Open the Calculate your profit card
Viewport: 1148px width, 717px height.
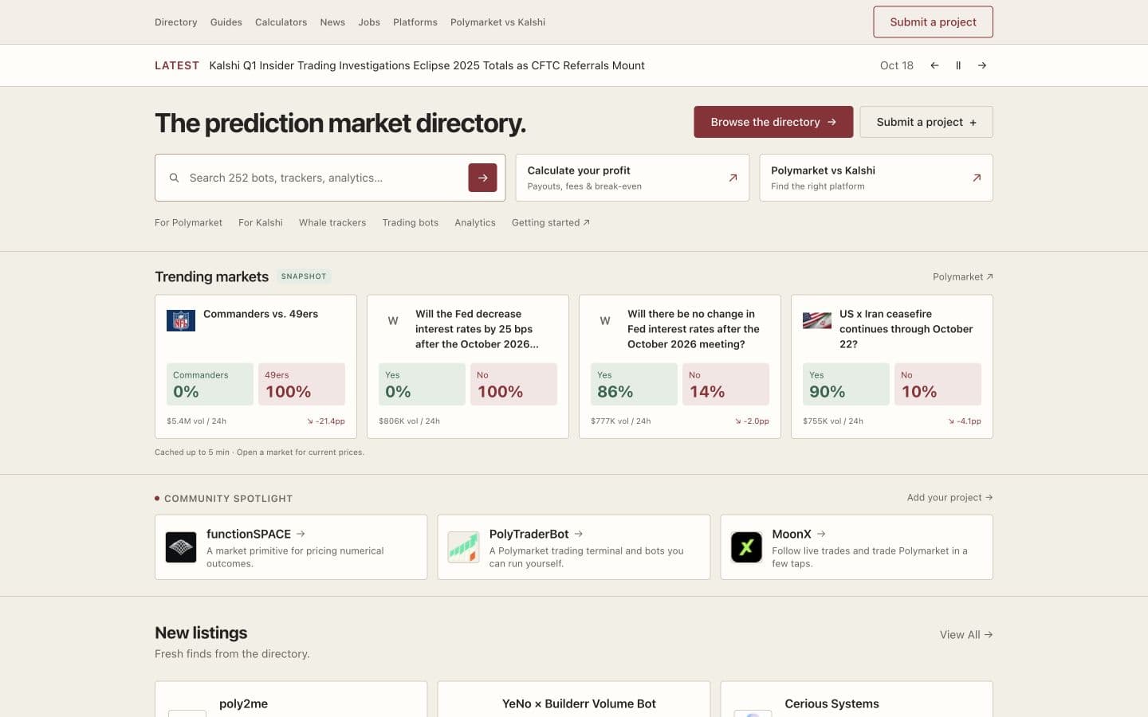pos(632,178)
